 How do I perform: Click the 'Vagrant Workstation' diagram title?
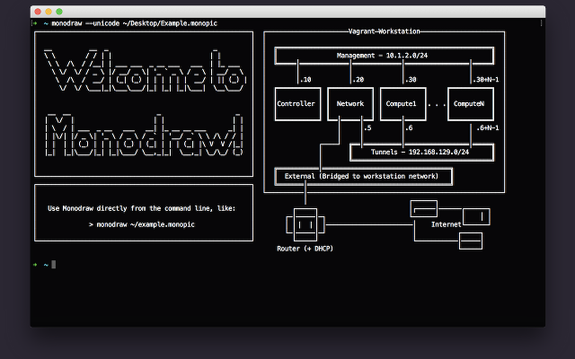tap(384, 31)
